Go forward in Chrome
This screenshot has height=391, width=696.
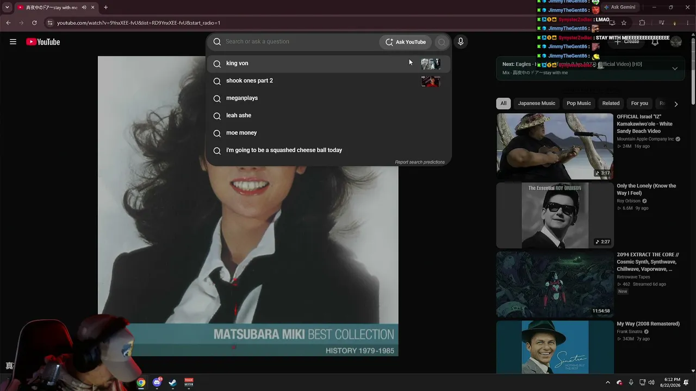(21, 23)
